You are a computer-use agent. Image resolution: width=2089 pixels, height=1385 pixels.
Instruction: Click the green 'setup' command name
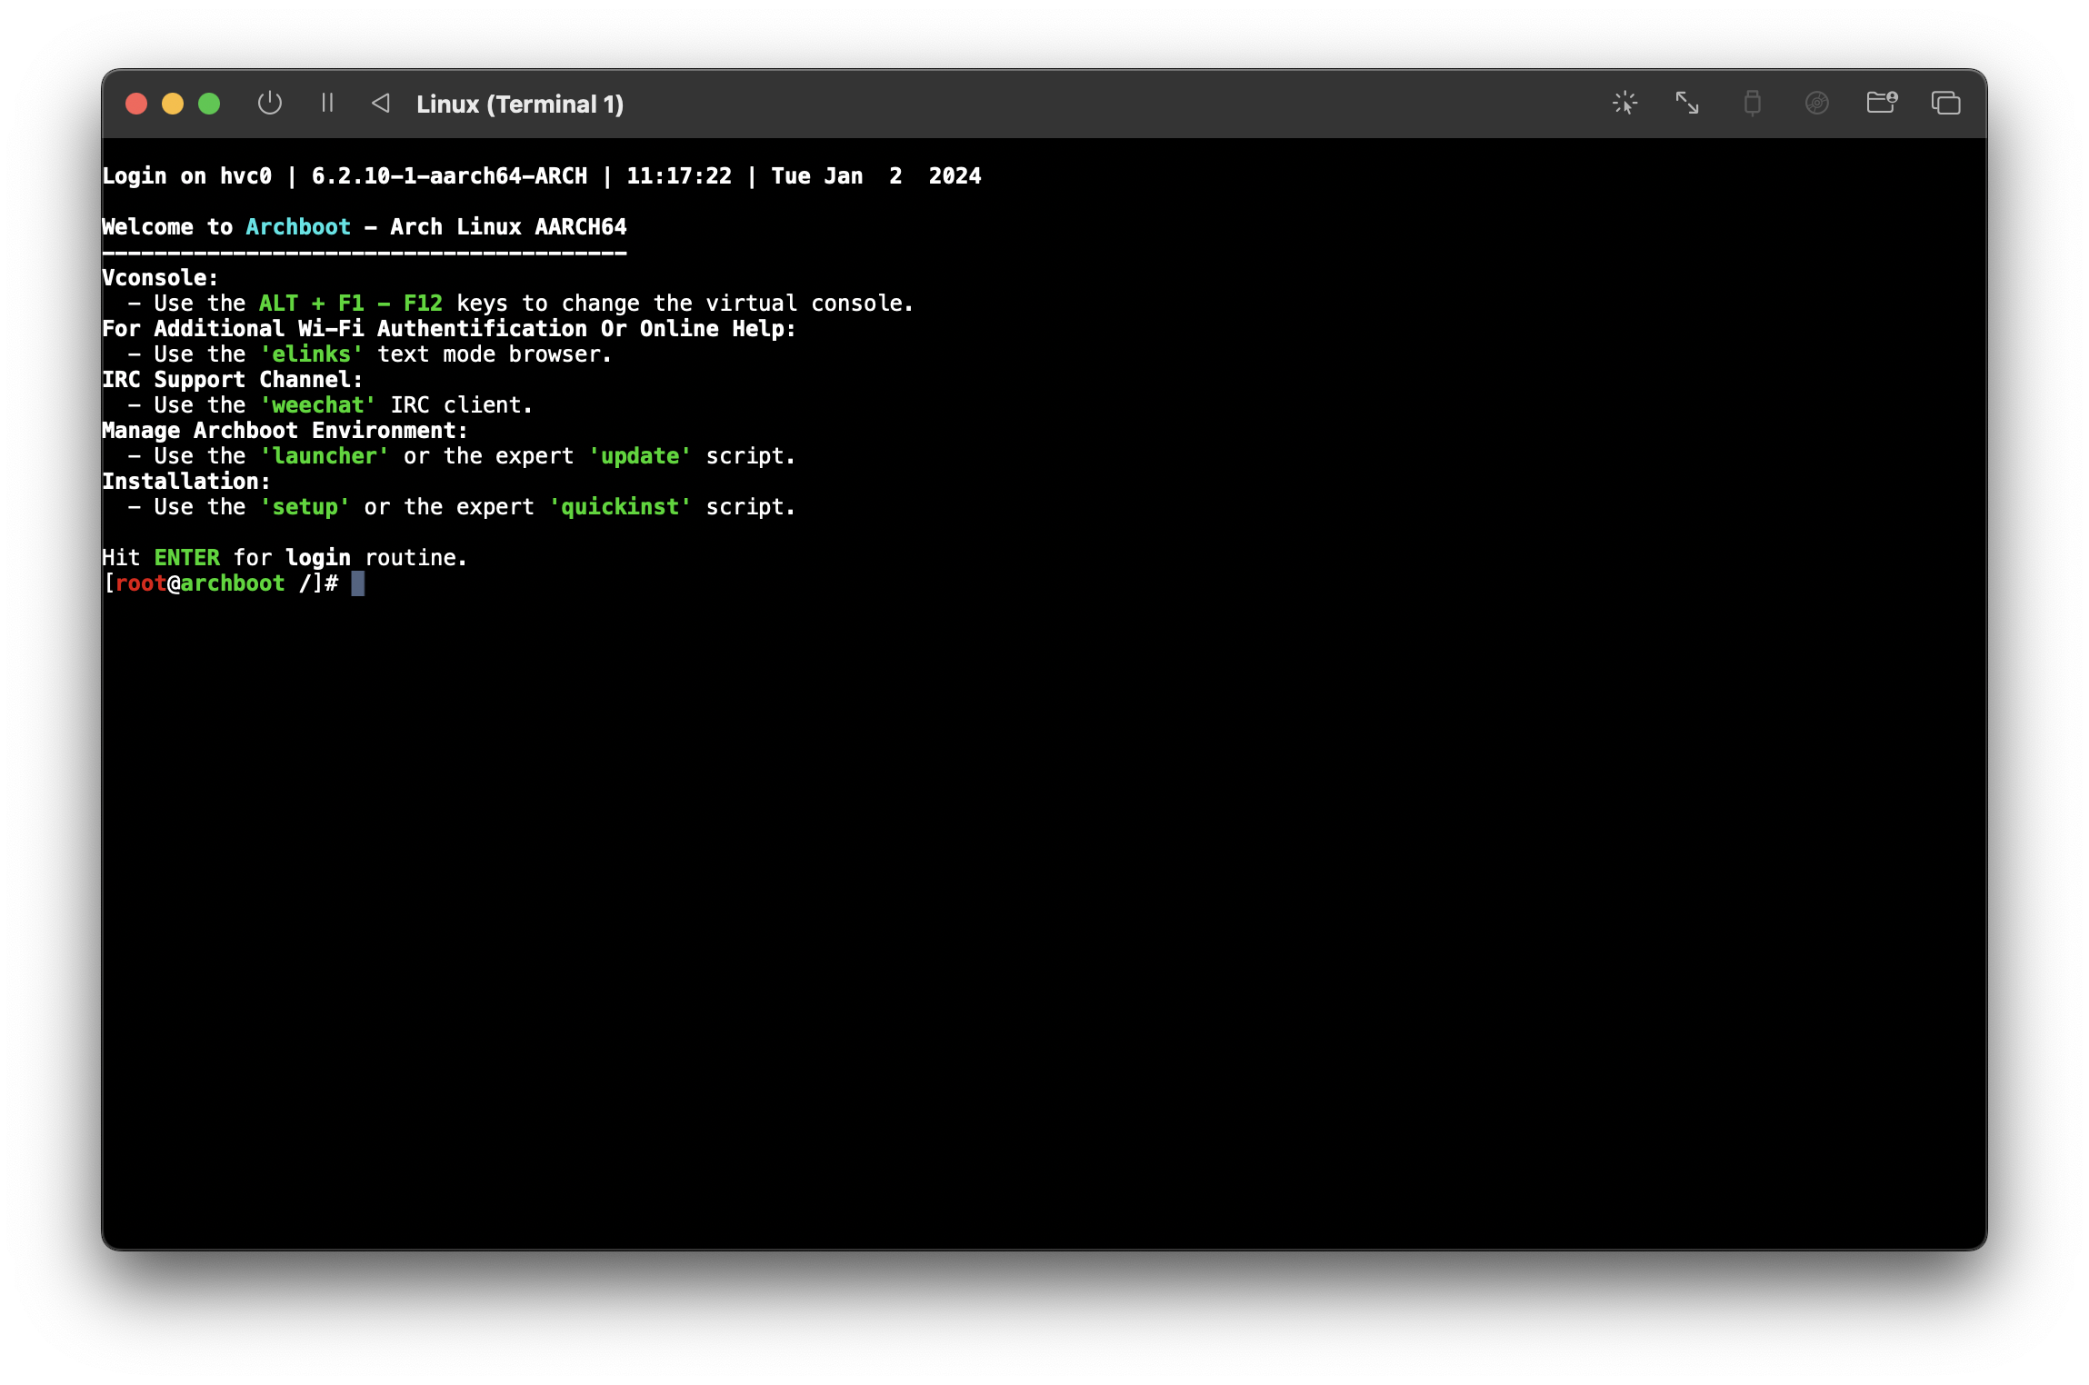coord(305,507)
